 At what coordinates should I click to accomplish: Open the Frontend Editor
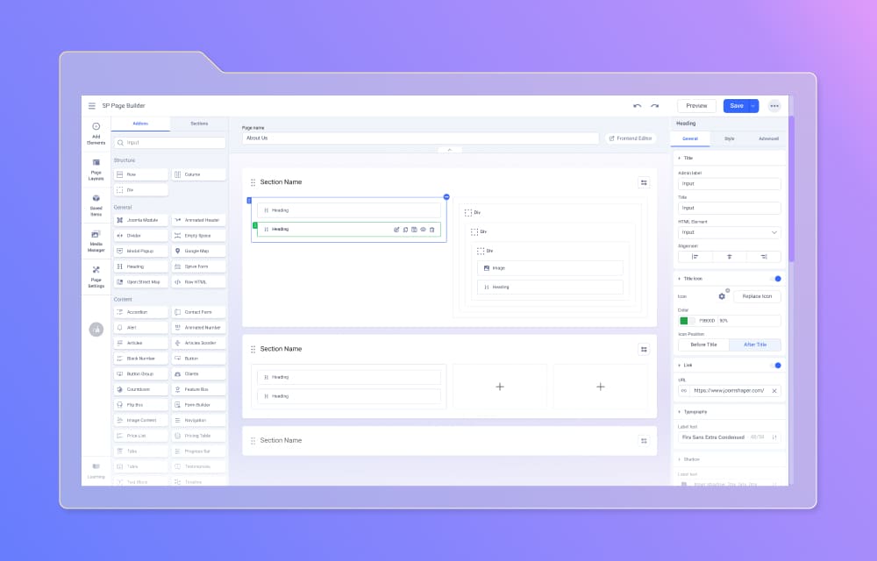(631, 138)
